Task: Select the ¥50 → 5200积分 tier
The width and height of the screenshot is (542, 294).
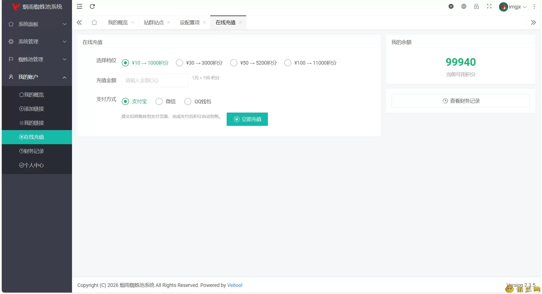Action: [253, 63]
